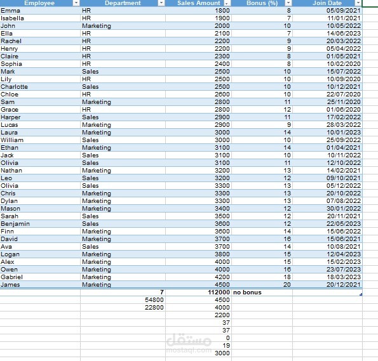Image resolution: width=378 pixels, height=361 pixels.
Task: Select the Leo employee cell
Action: coord(40,178)
